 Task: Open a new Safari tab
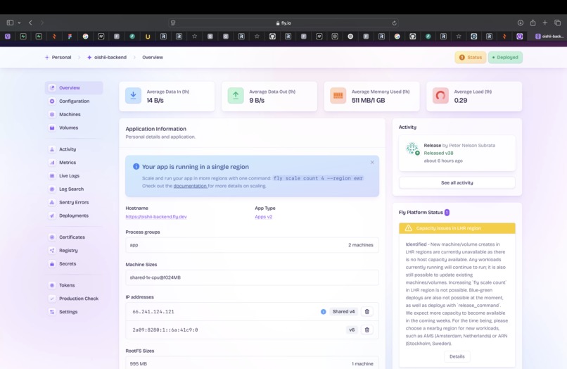coord(545,23)
